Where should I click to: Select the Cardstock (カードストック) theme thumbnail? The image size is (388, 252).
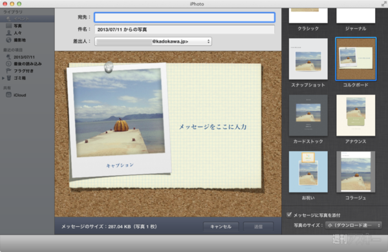point(308,115)
